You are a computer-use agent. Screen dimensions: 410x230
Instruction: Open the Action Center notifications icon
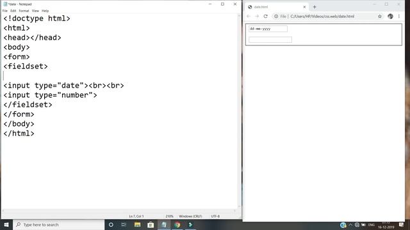(x=402, y=225)
